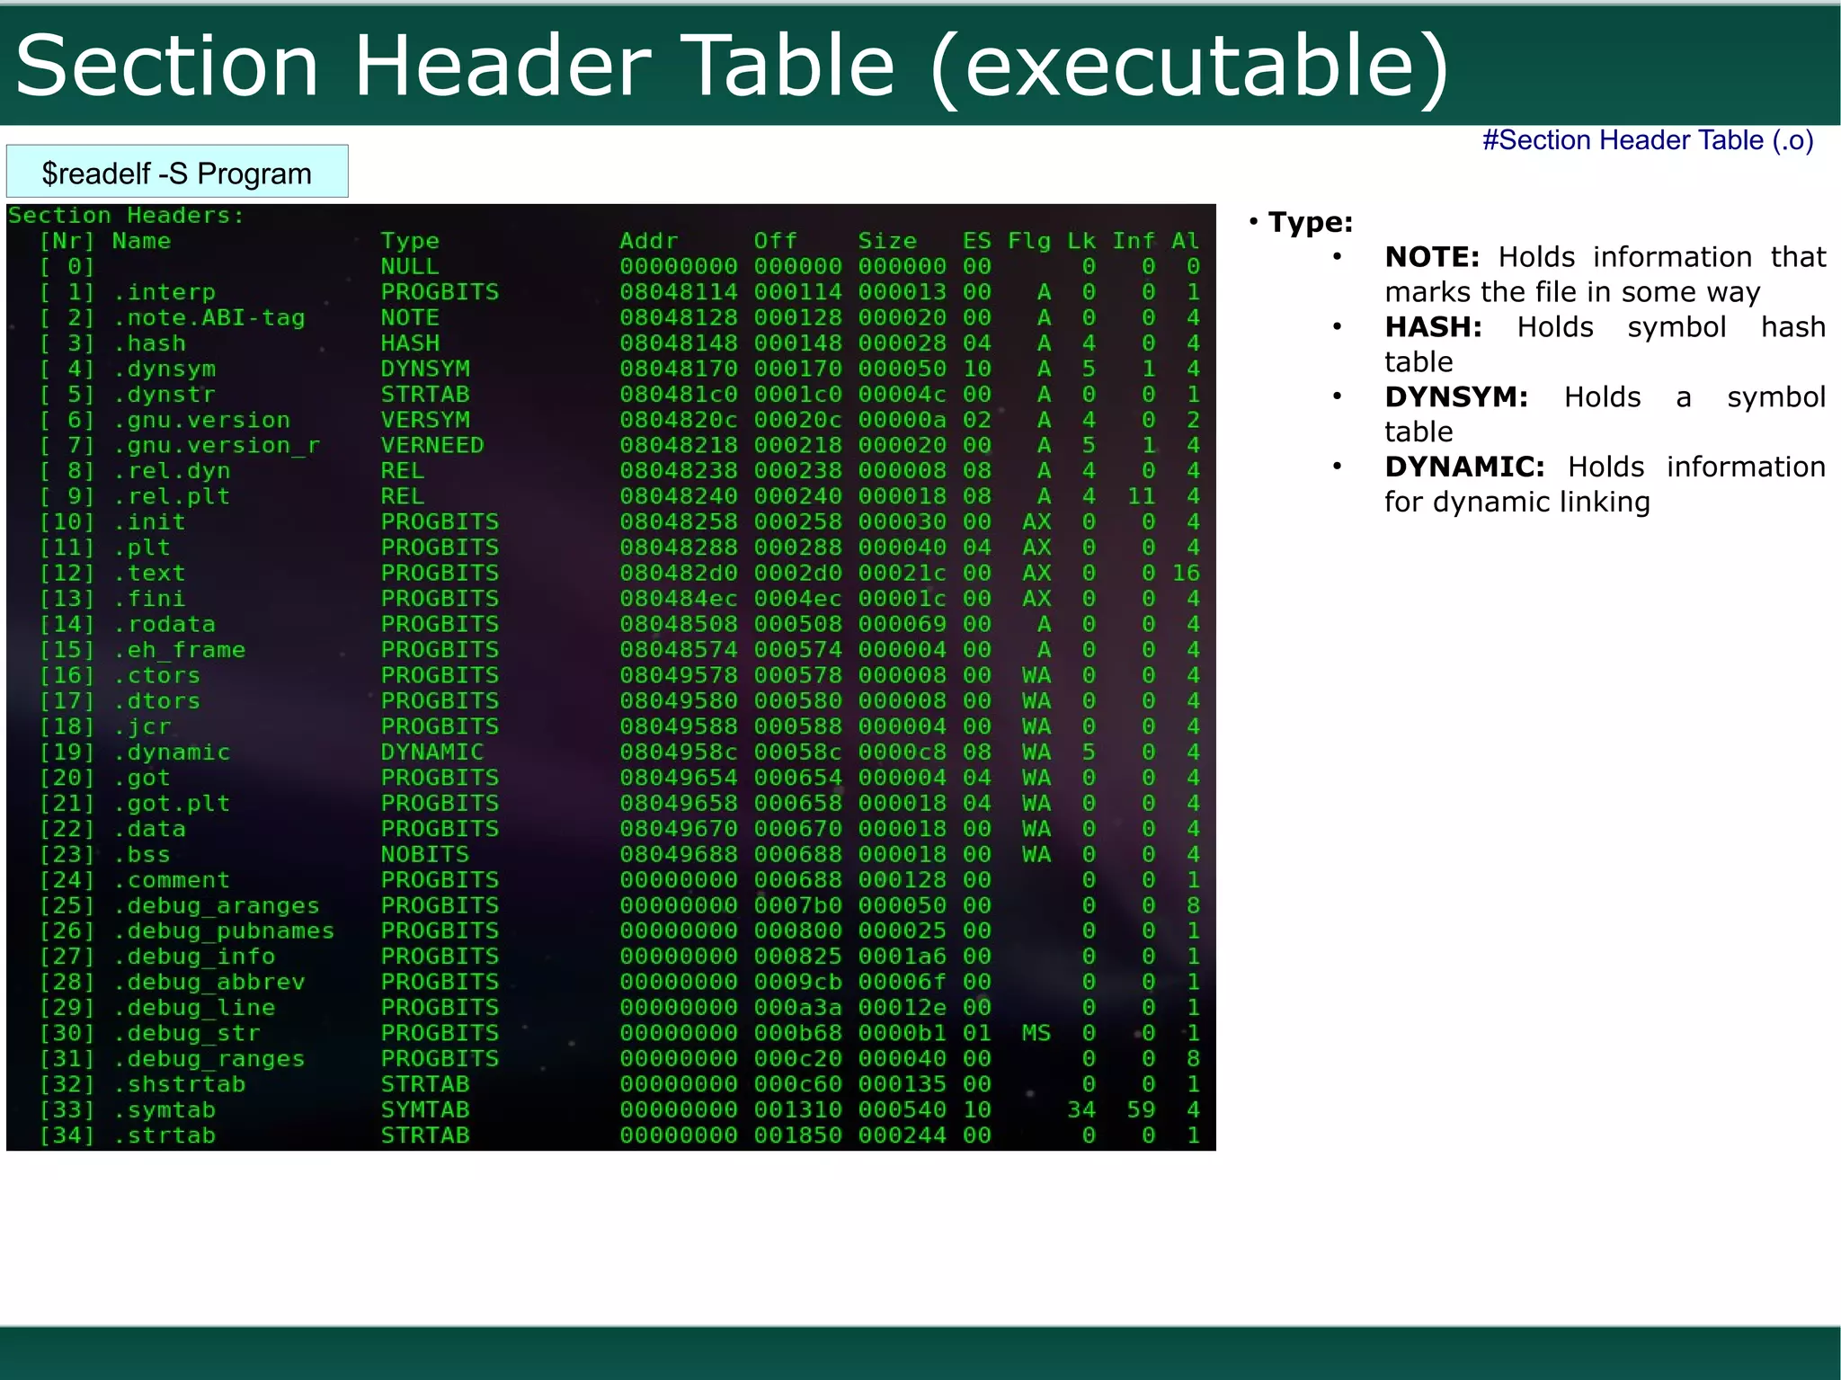
Task: Select the .fini section name
Action: coord(150,599)
